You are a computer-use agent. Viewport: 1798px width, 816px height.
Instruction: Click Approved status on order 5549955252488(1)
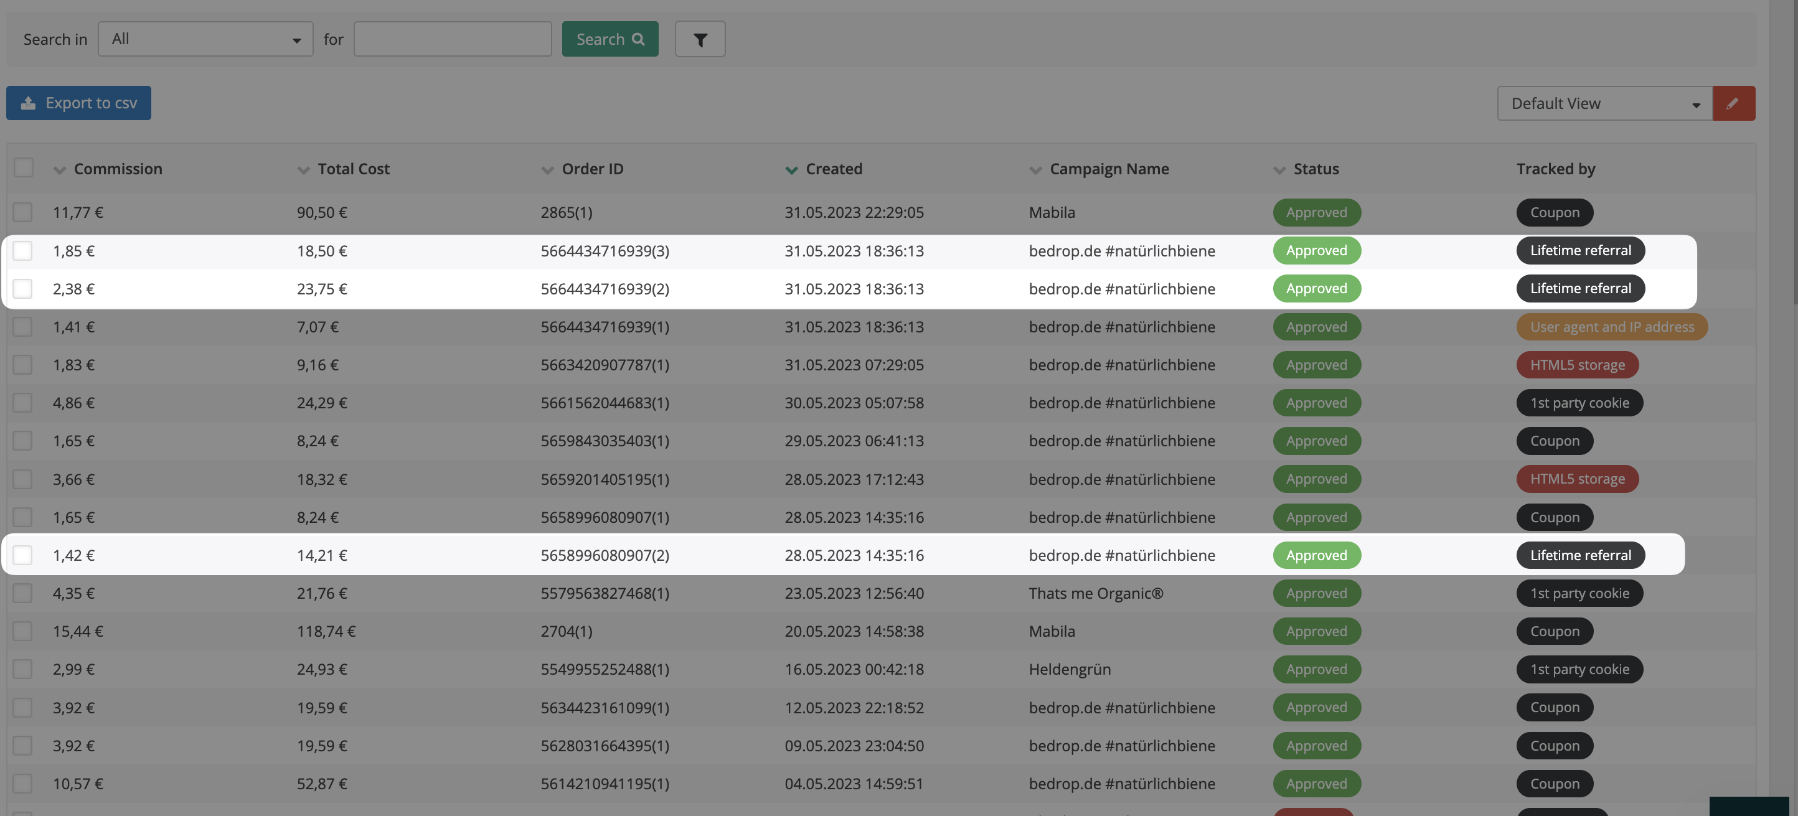click(1316, 669)
